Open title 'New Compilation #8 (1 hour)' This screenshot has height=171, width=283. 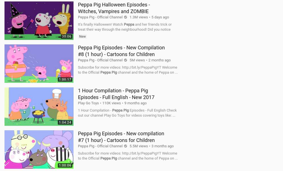(121, 51)
